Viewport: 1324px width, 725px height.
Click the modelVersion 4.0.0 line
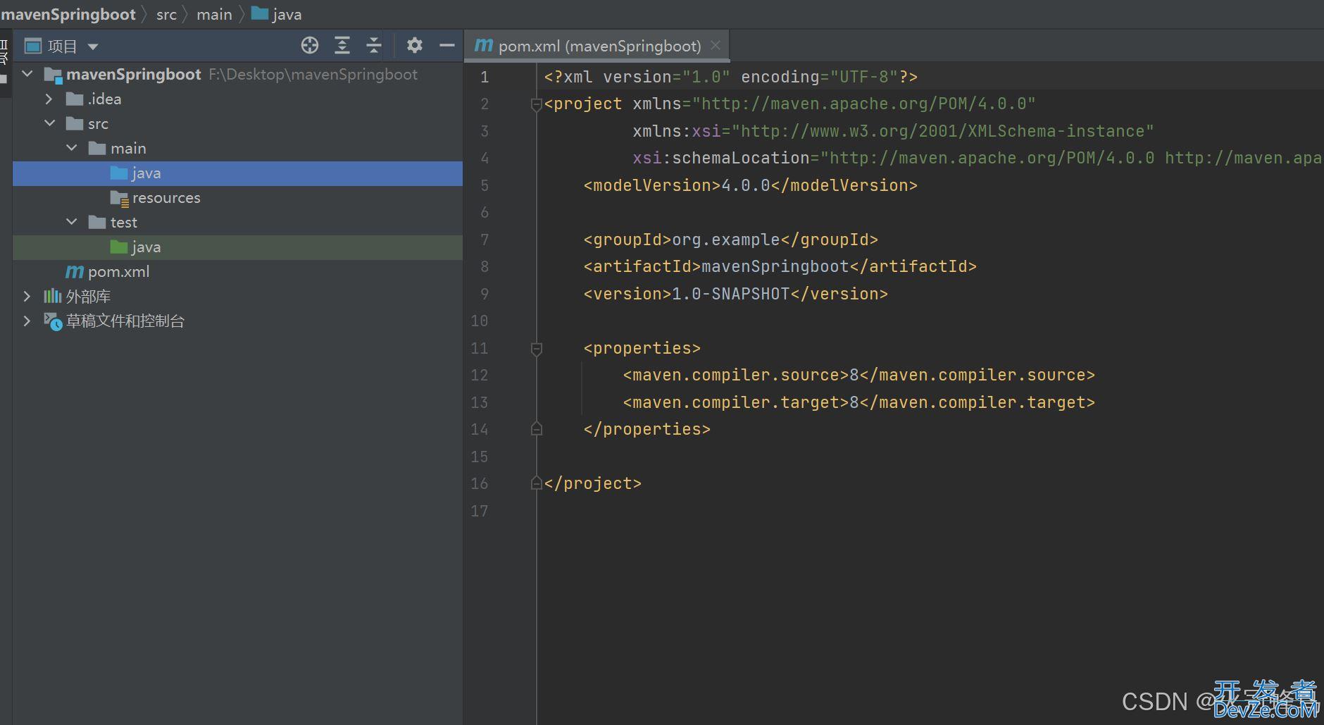click(750, 185)
